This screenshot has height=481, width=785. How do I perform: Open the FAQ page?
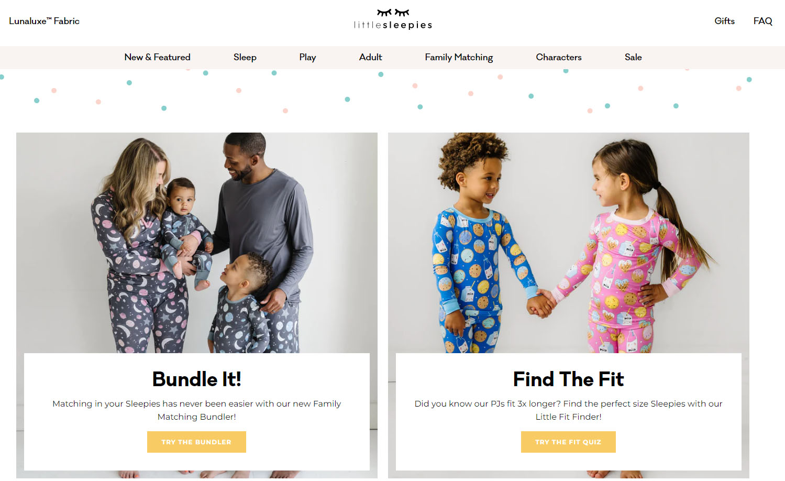pos(762,21)
